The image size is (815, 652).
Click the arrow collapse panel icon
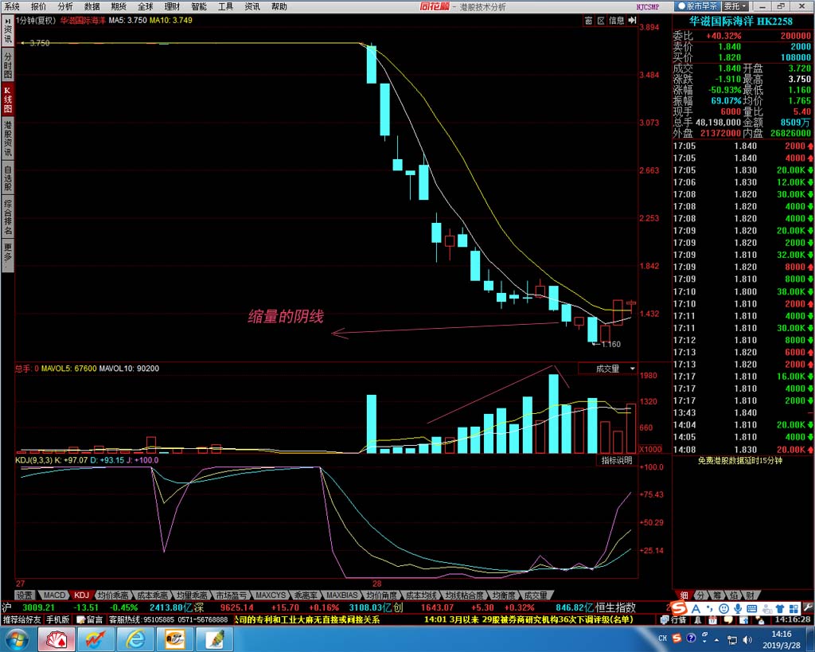pyautogui.click(x=632, y=20)
